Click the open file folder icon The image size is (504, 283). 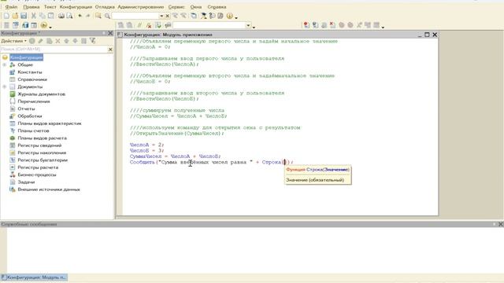point(15,16)
